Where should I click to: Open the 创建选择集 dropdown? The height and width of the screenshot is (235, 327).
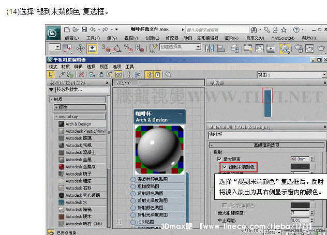(x=198, y=47)
